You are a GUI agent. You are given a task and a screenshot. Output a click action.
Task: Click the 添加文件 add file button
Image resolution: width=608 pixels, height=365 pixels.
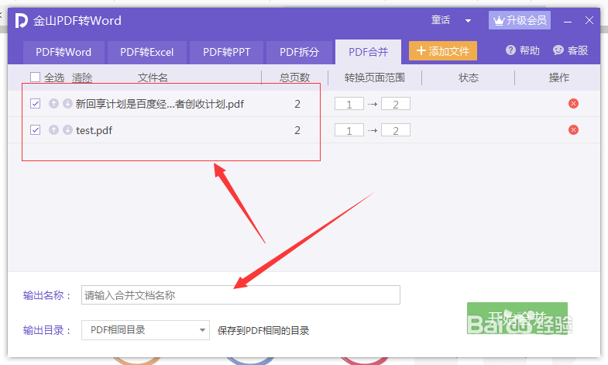click(x=443, y=51)
